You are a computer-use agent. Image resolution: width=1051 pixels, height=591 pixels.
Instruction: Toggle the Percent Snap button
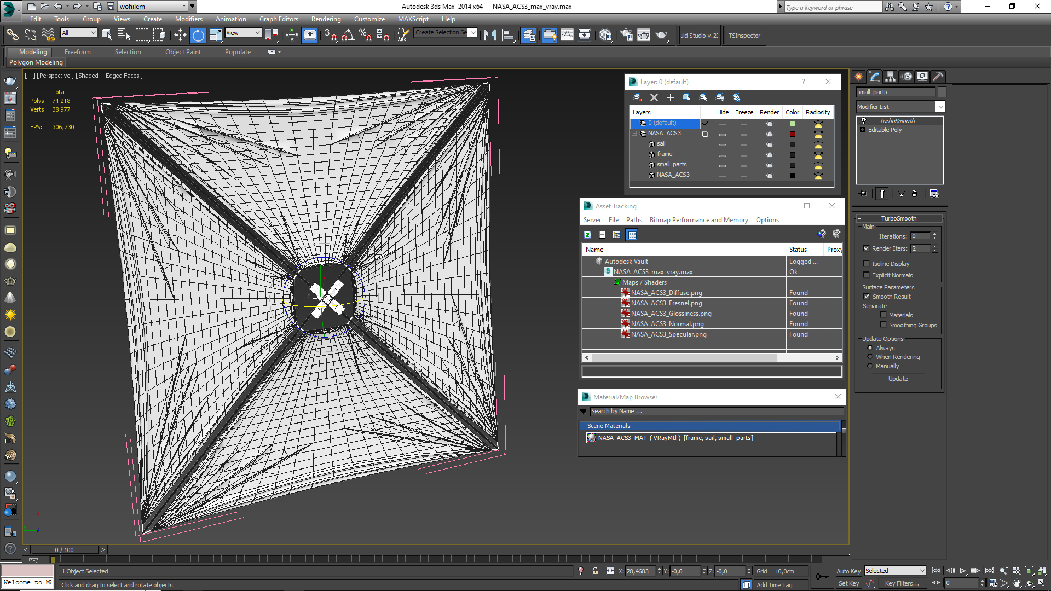coord(365,35)
